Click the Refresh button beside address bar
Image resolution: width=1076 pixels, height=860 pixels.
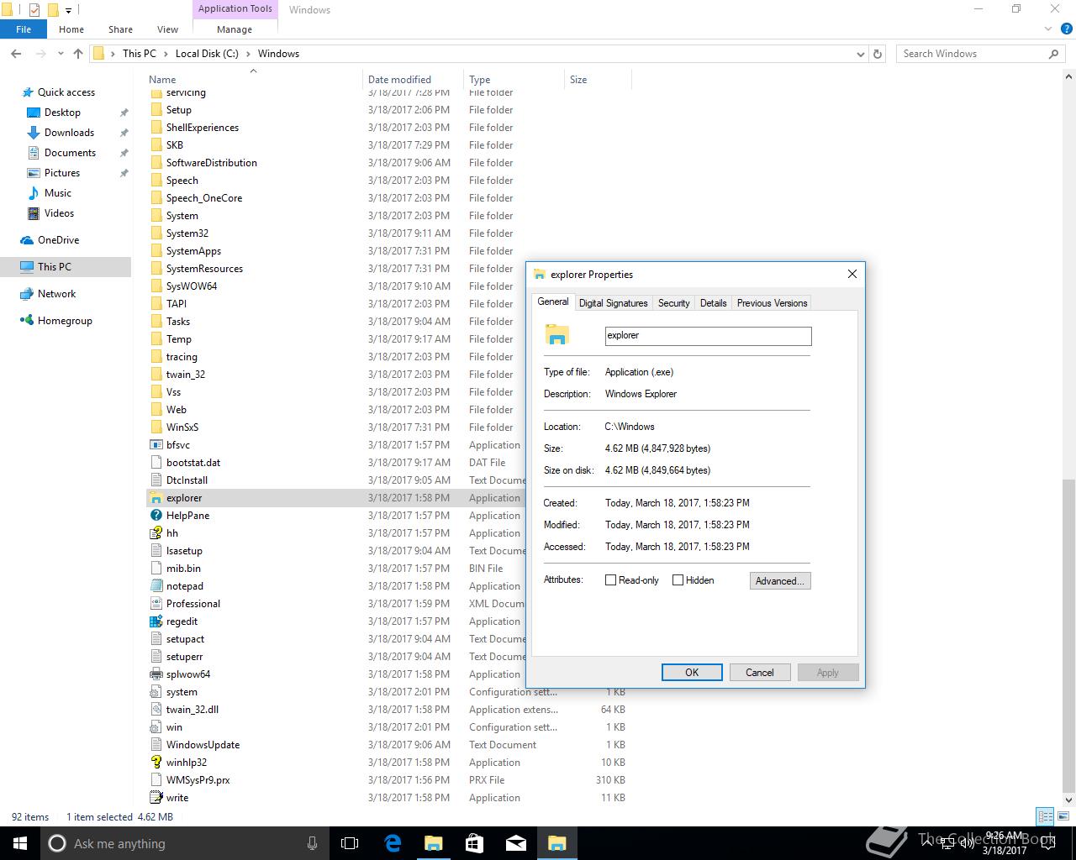pos(878,54)
